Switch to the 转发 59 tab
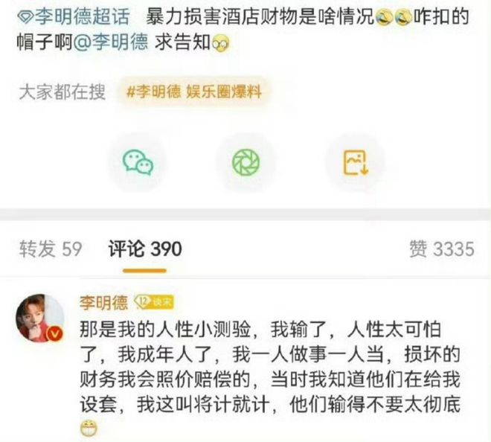 51,249
